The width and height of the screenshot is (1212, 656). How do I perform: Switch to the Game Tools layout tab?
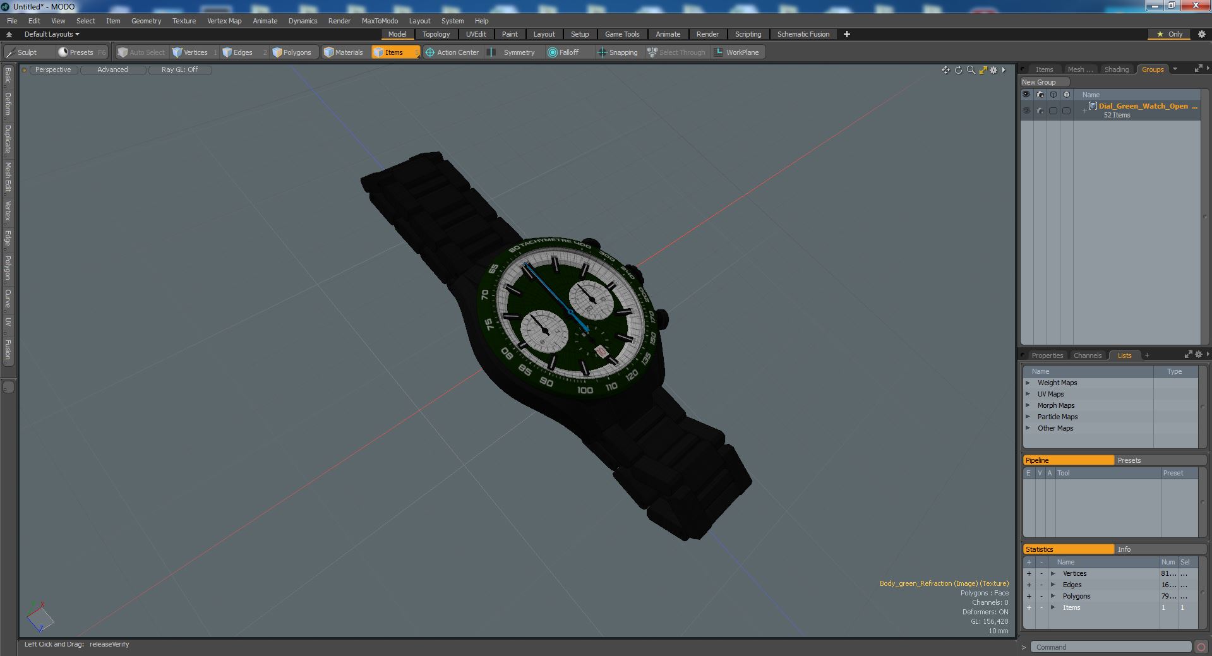(x=622, y=34)
